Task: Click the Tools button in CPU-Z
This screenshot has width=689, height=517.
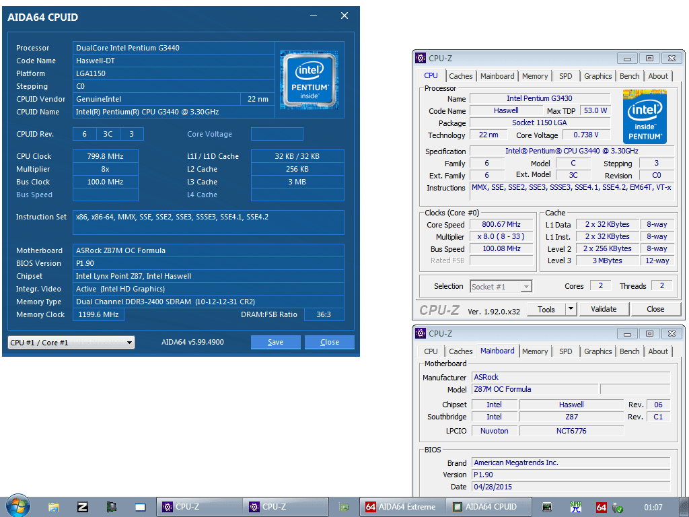Action: (546, 309)
